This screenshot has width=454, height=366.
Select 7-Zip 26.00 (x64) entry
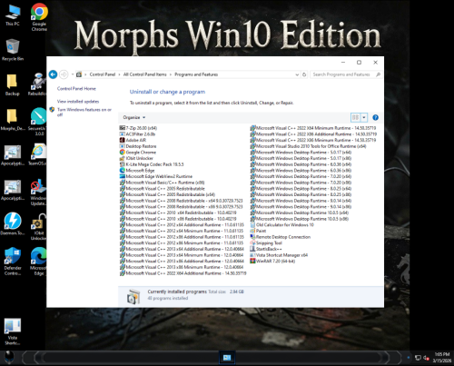coord(138,128)
